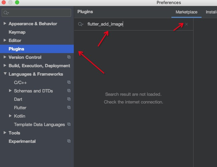Click the plugin search field containing flutter_add_image
This screenshot has height=167, width=217.
(x=134, y=24)
